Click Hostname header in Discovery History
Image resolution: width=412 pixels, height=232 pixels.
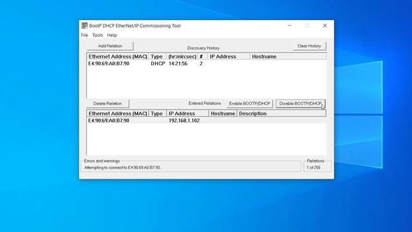tap(288, 57)
